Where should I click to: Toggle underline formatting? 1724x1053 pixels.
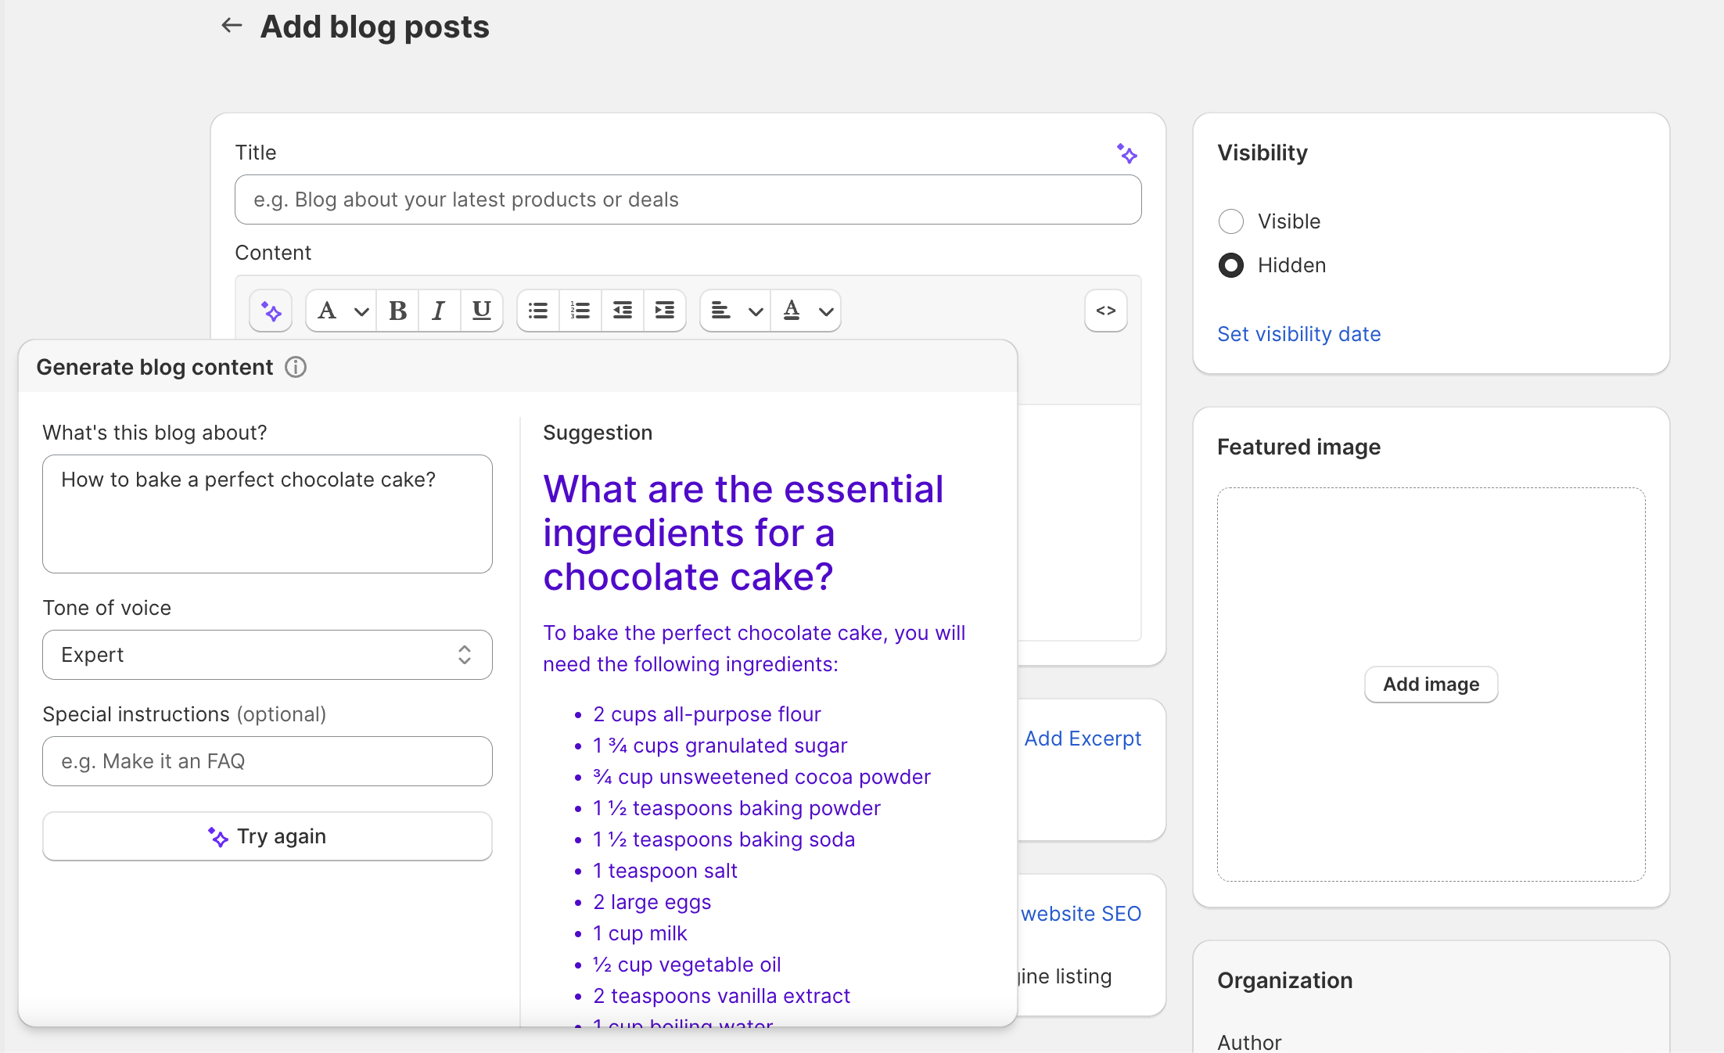pos(481,311)
